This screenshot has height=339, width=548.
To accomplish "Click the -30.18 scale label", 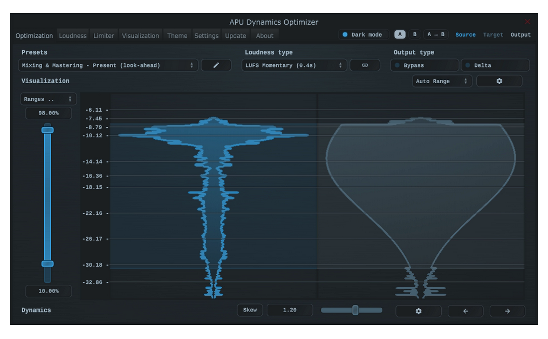I will [92, 265].
